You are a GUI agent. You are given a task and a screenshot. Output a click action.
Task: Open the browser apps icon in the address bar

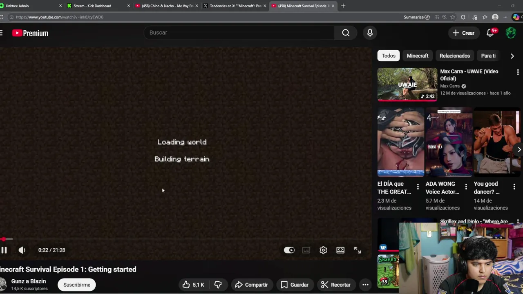click(x=437, y=17)
